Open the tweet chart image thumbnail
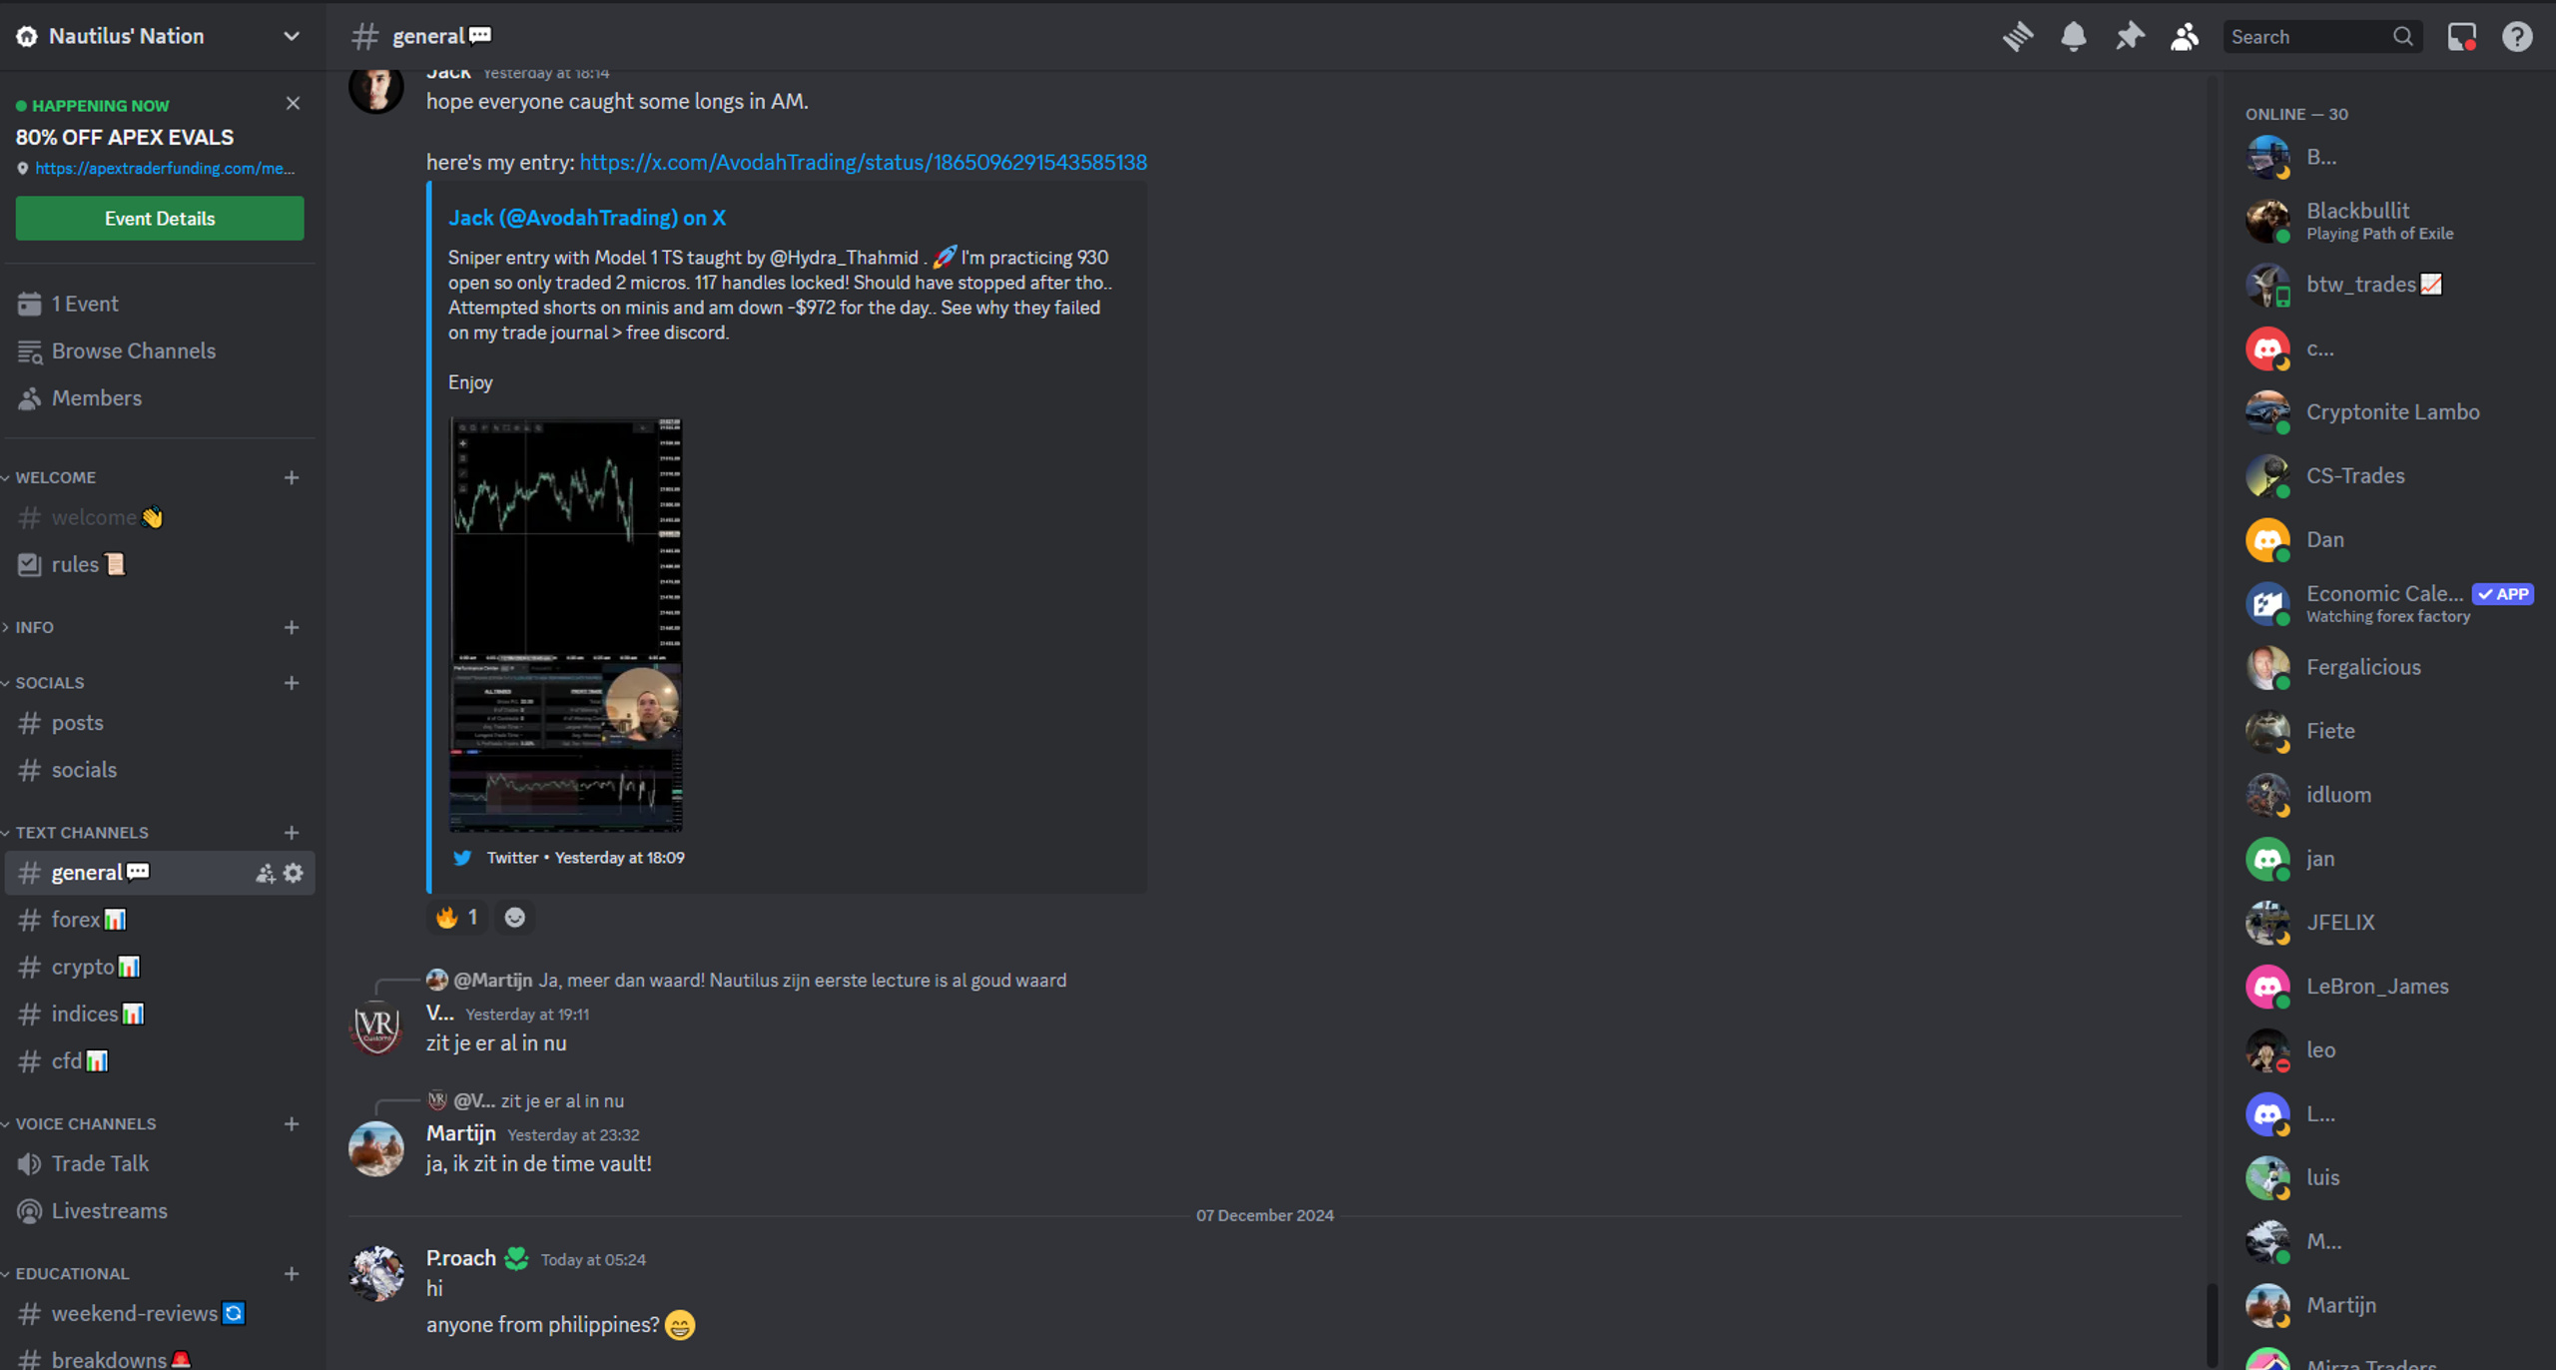The width and height of the screenshot is (2556, 1370). click(x=566, y=625)
